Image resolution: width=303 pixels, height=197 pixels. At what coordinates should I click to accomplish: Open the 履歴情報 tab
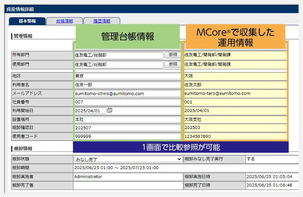point(102,21)
